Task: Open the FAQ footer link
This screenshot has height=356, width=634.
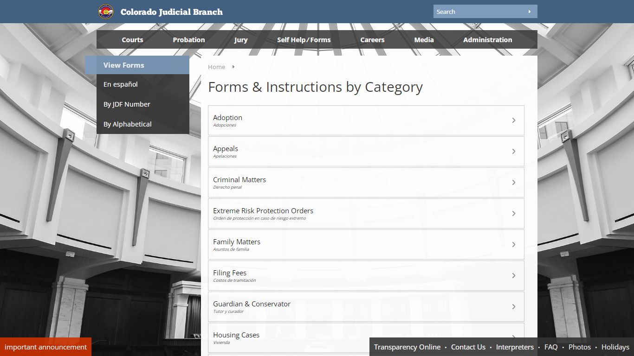Action: click(x=551, y=347)
